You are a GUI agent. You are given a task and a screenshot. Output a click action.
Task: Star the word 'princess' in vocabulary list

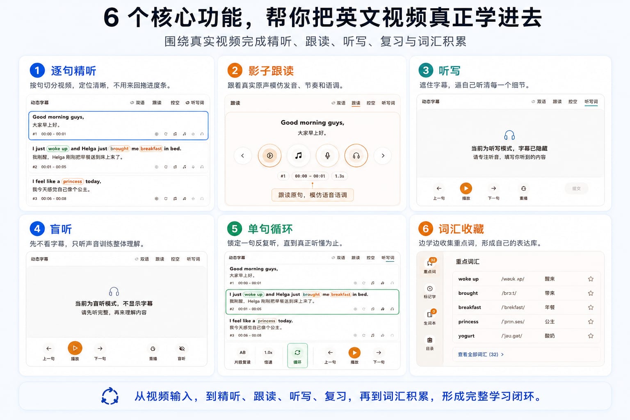(x=591, y=322)
